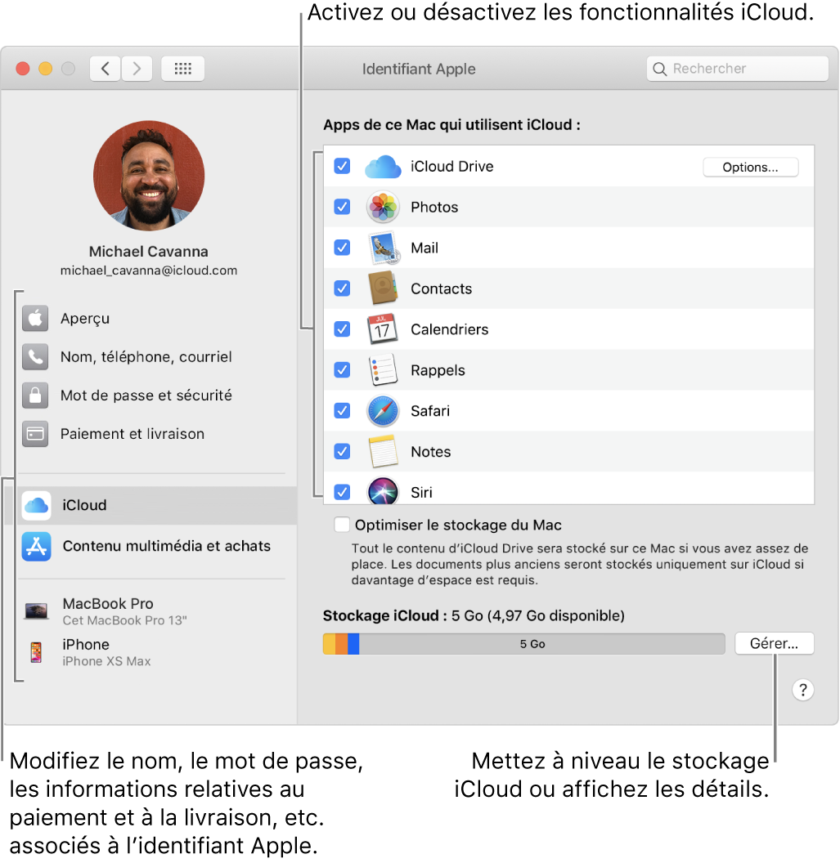Click Michael Cavanna's profile photo
Viewport: 840px width, 863px height.
point(149,177)
